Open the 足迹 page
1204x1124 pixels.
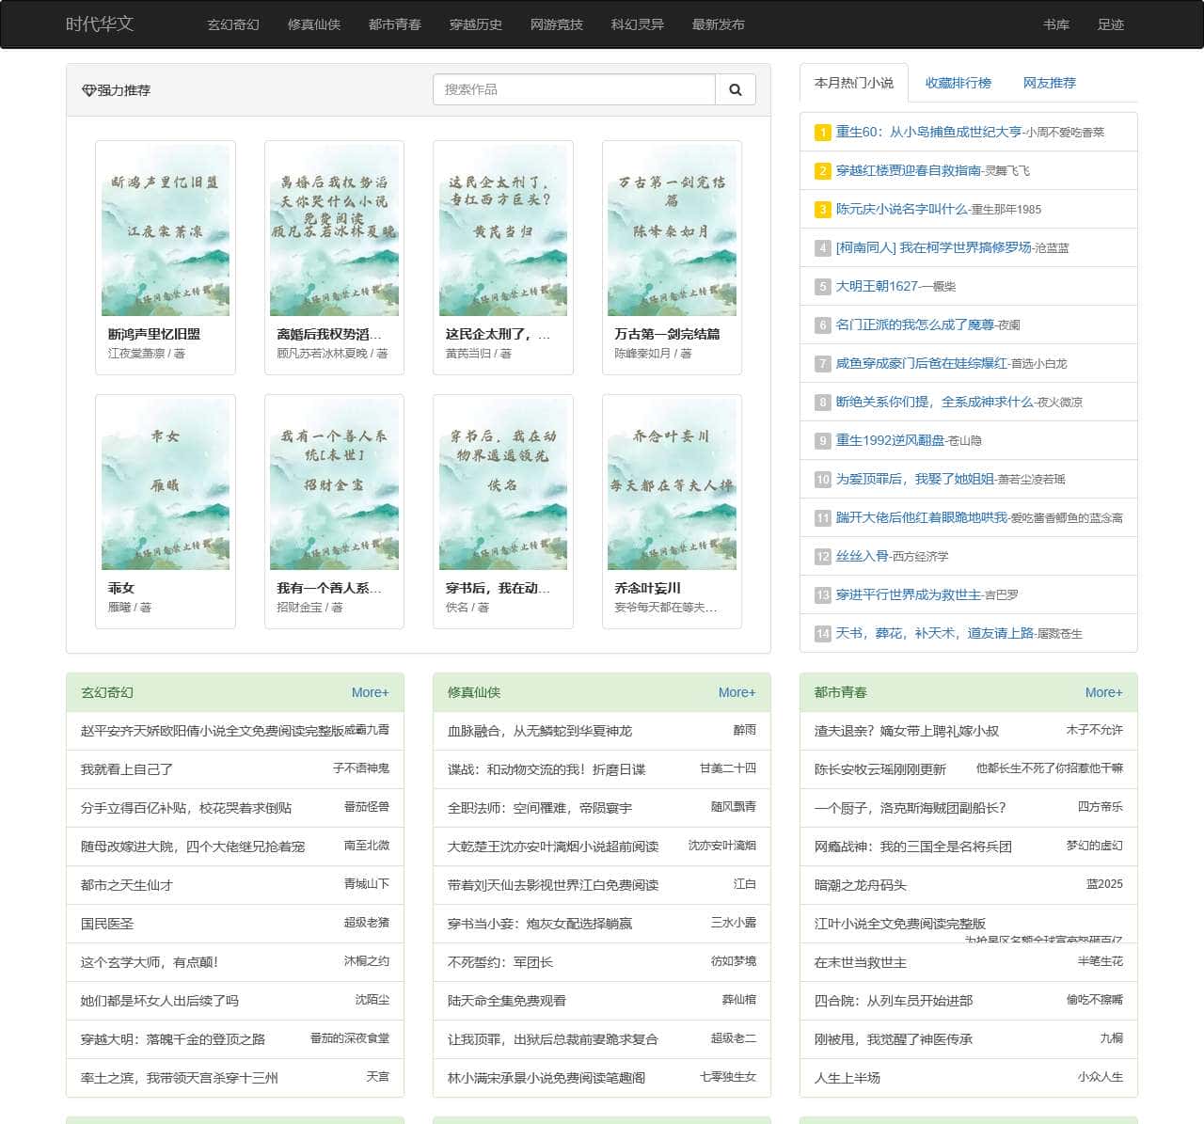point(1111,25)
